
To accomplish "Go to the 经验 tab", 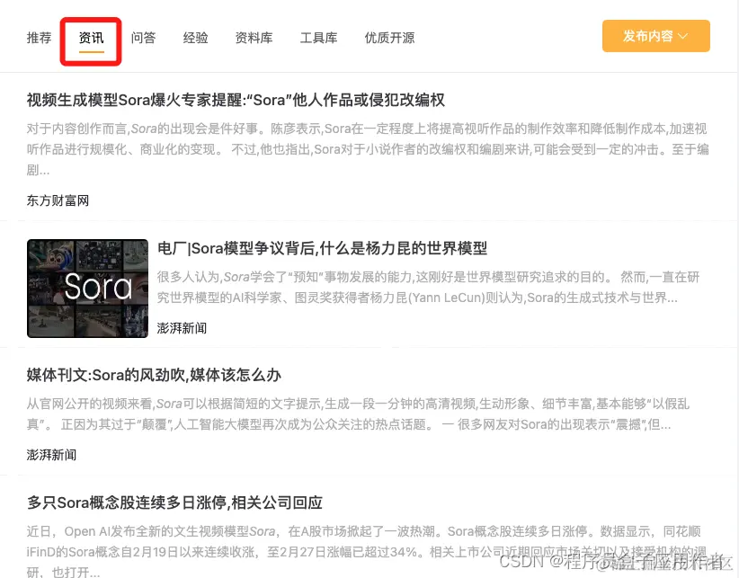I will (x=196, y=38).
